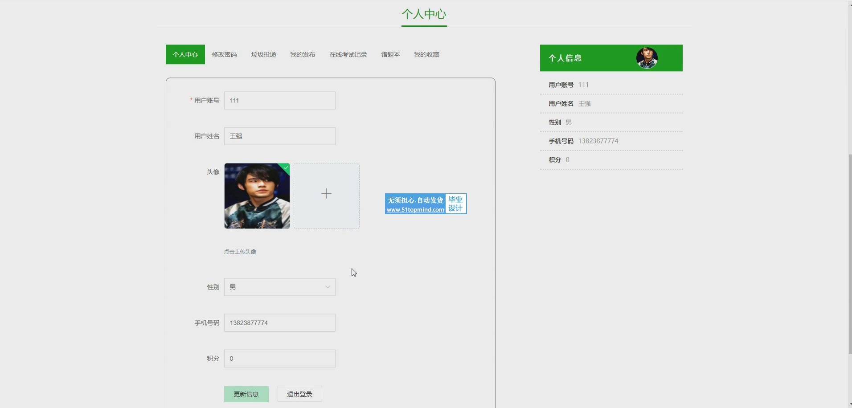The width and height of the screenshot is (852, 408).
Task: Open the 性别 dropdown
Action: 280,287
